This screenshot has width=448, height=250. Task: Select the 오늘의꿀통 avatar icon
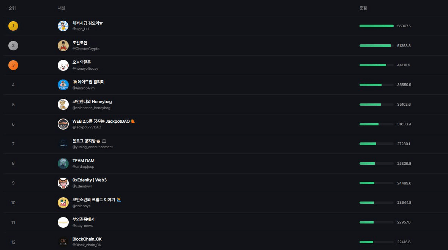63,66
